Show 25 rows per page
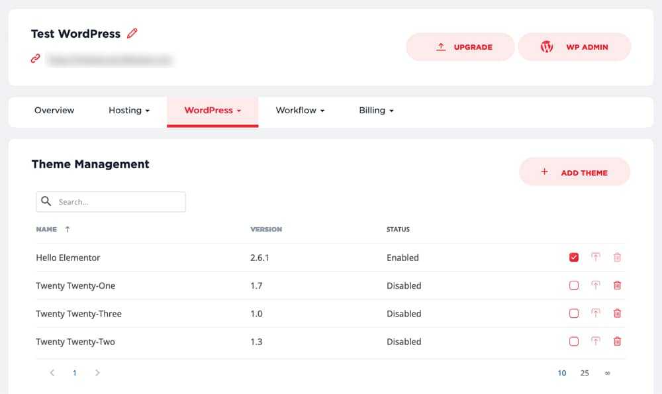Screen dimensions: 662x394 pyautogui.click(x=585, y=373)
